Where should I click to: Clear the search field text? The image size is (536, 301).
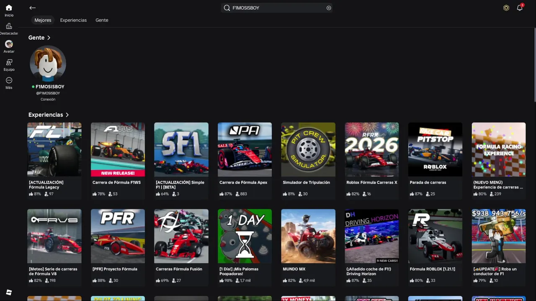[329, 8]
